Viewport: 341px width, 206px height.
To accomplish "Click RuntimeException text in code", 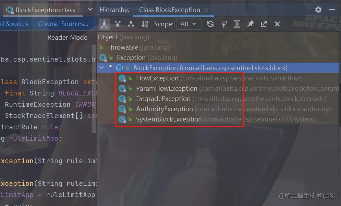I will pos(38,104).
